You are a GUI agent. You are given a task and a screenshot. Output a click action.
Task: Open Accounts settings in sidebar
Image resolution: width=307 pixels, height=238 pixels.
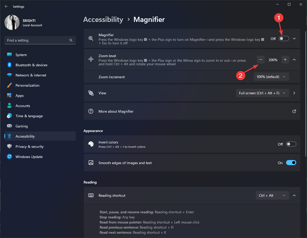point(40,106)
